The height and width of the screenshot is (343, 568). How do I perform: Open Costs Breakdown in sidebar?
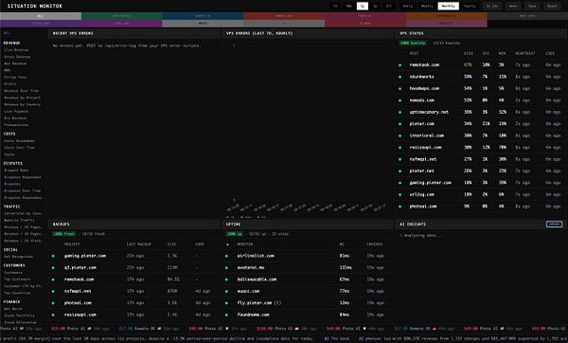click(19, 140)
